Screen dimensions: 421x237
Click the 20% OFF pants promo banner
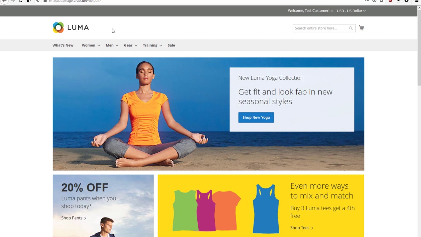103,206
